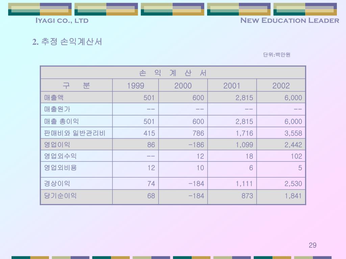The width and height of the screenshot is (346, 259).
Task: Select the 12 value in the 영업외비용 row
Action: 151,168
